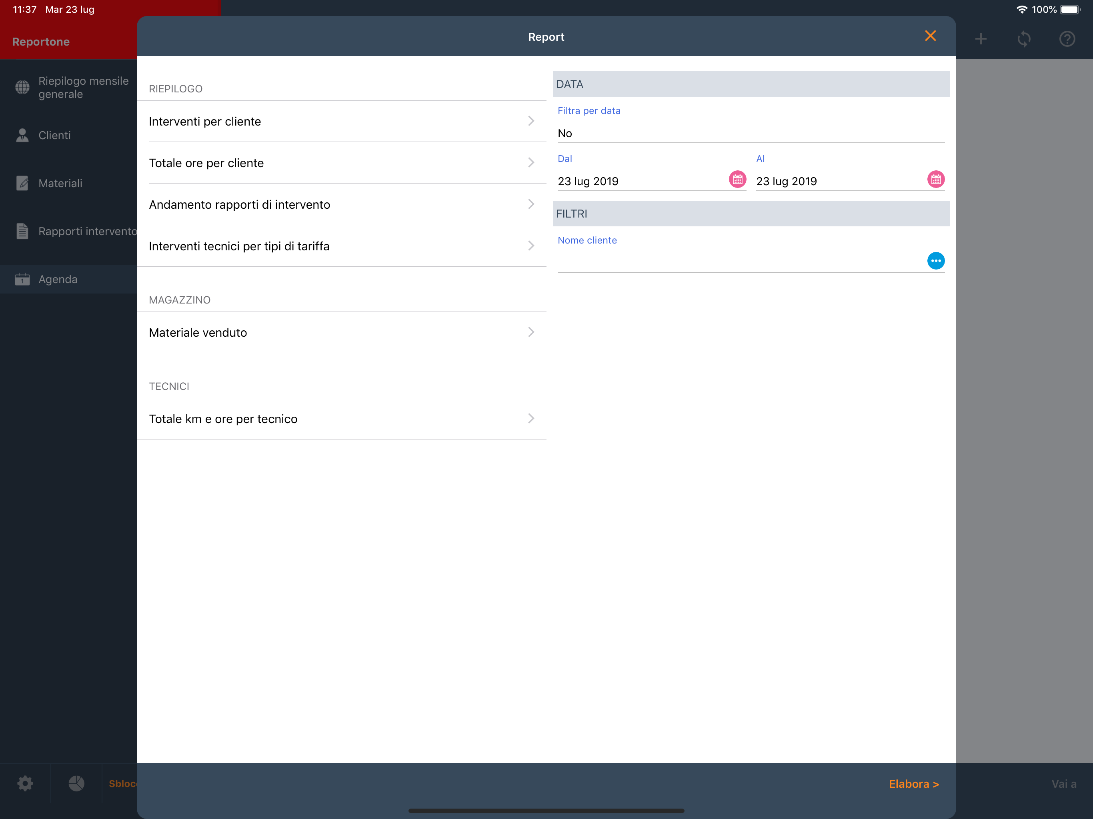Screen dimensions: 1093x819
Task: Open the Al date calendar picker
Action: point(935,179)
